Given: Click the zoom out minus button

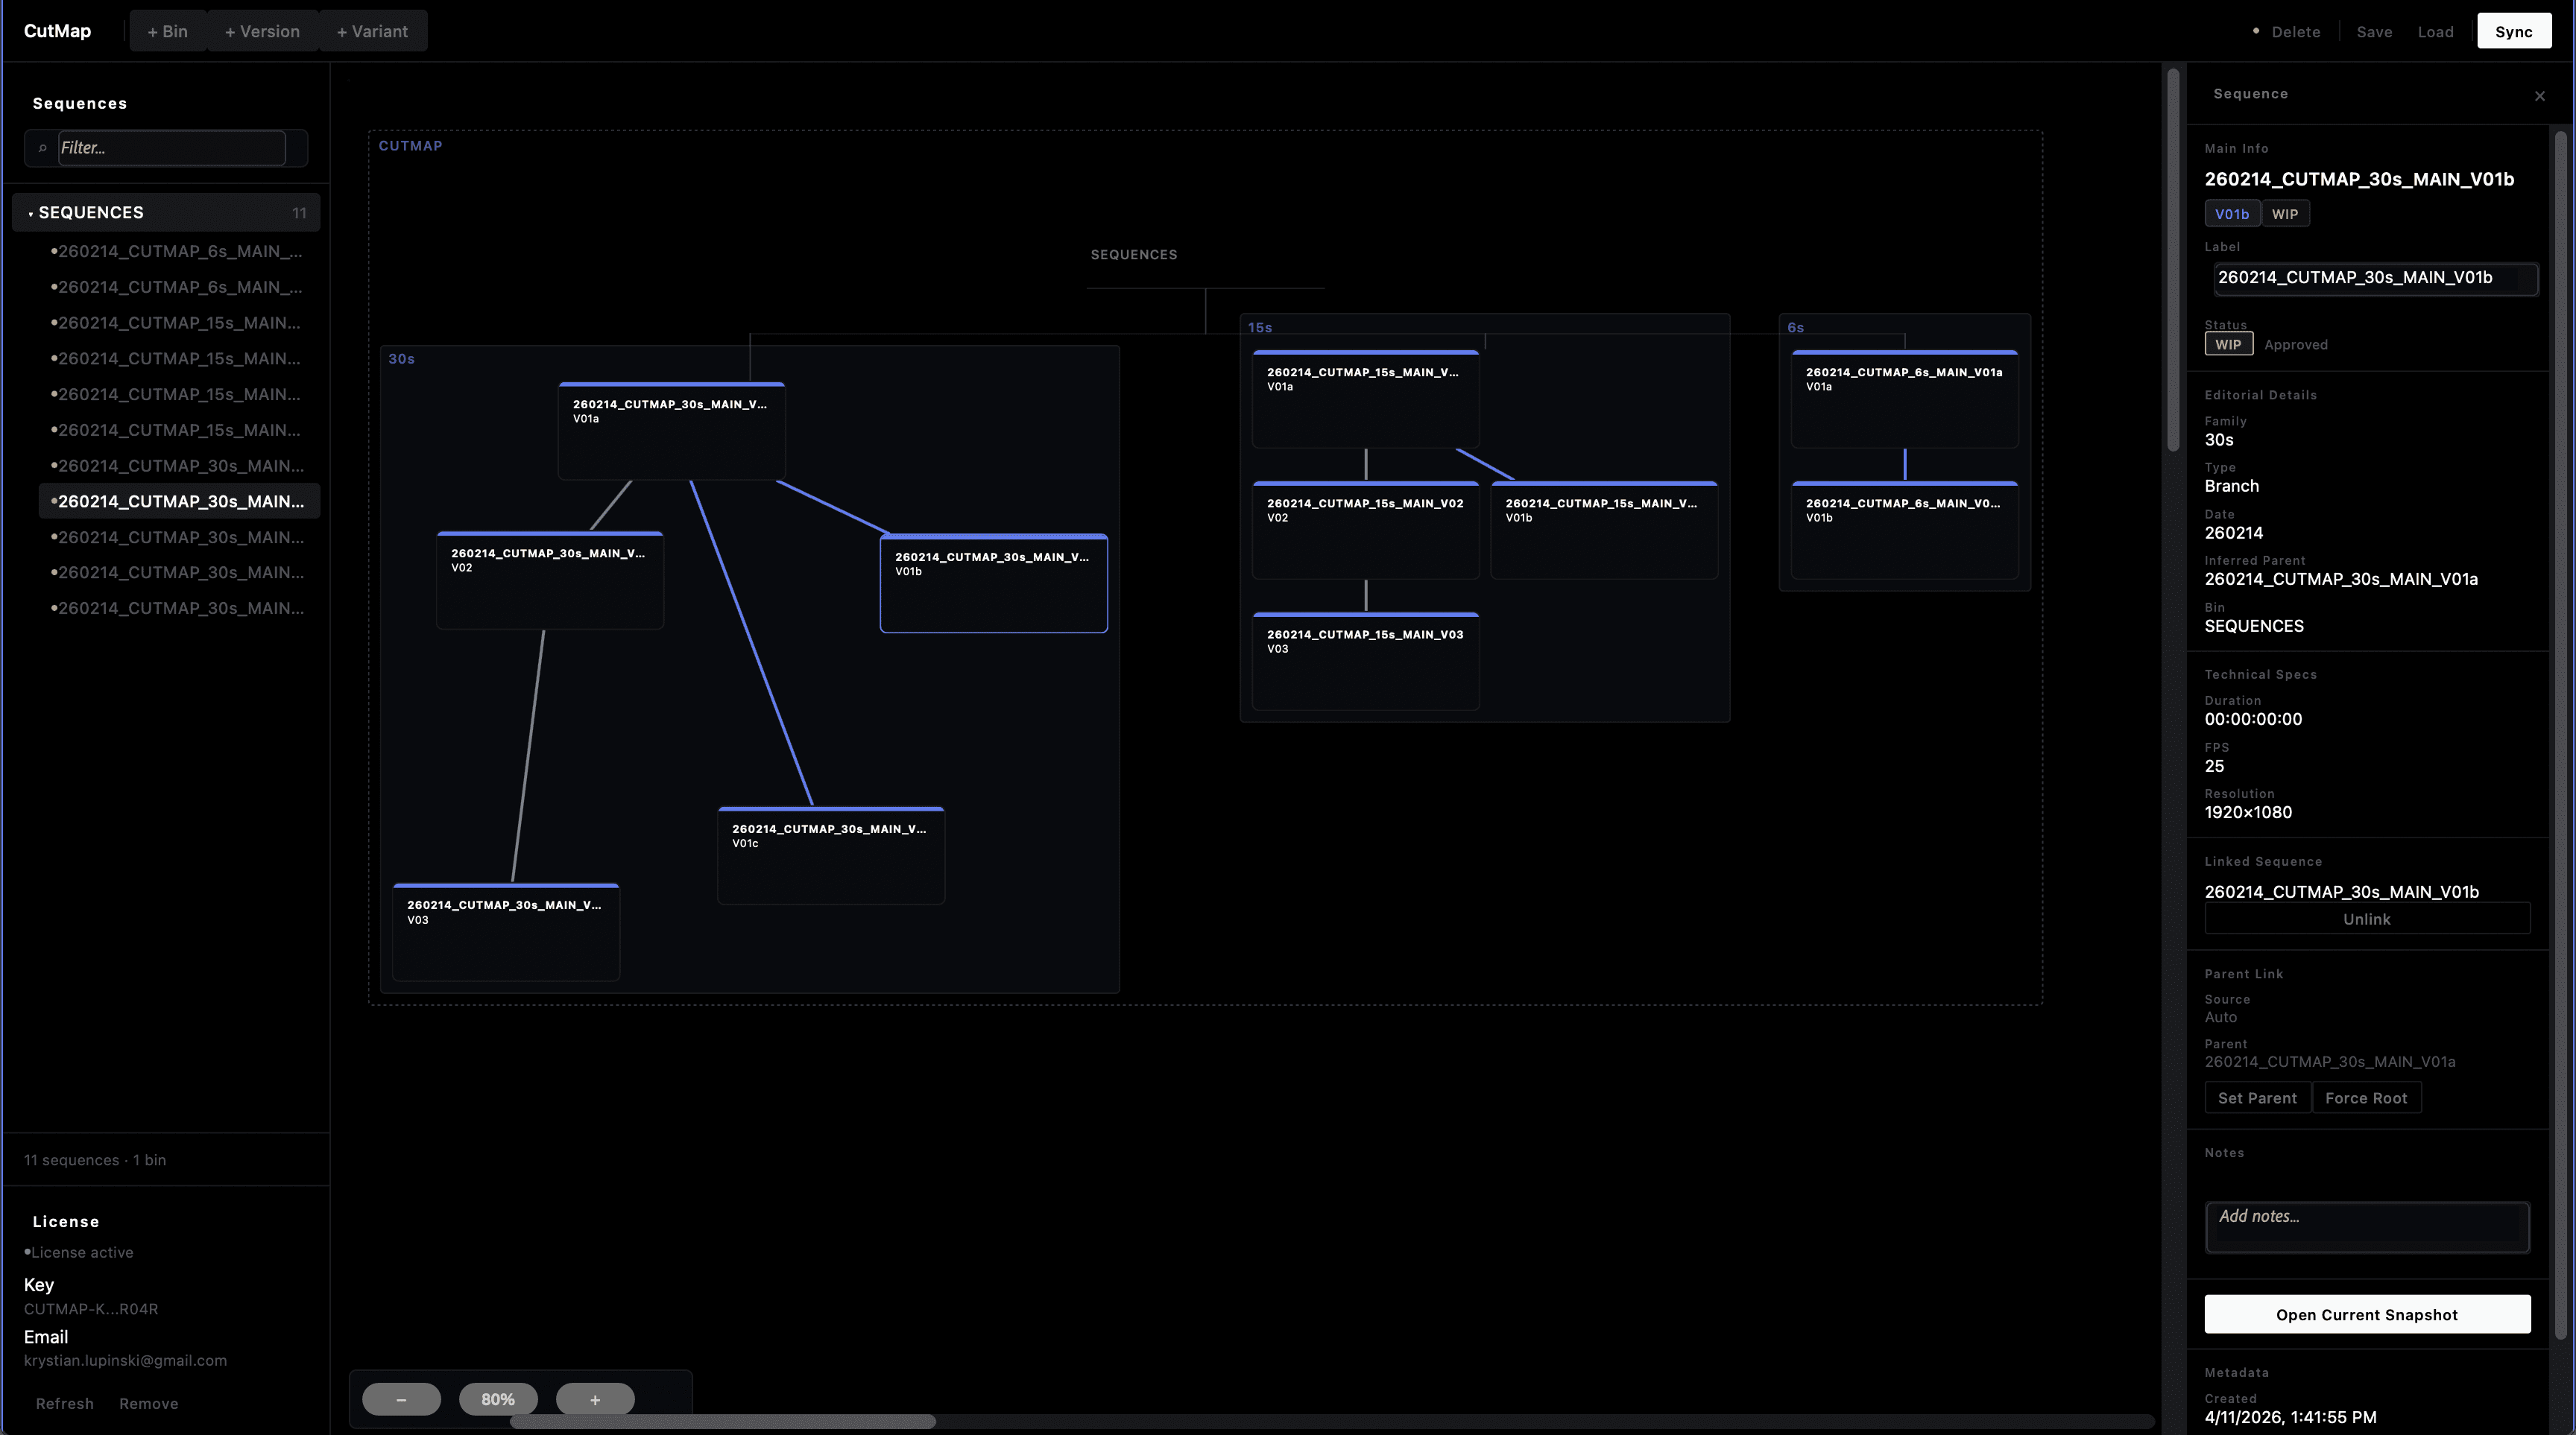Looking at the screenshot, I should [401, 1399].
